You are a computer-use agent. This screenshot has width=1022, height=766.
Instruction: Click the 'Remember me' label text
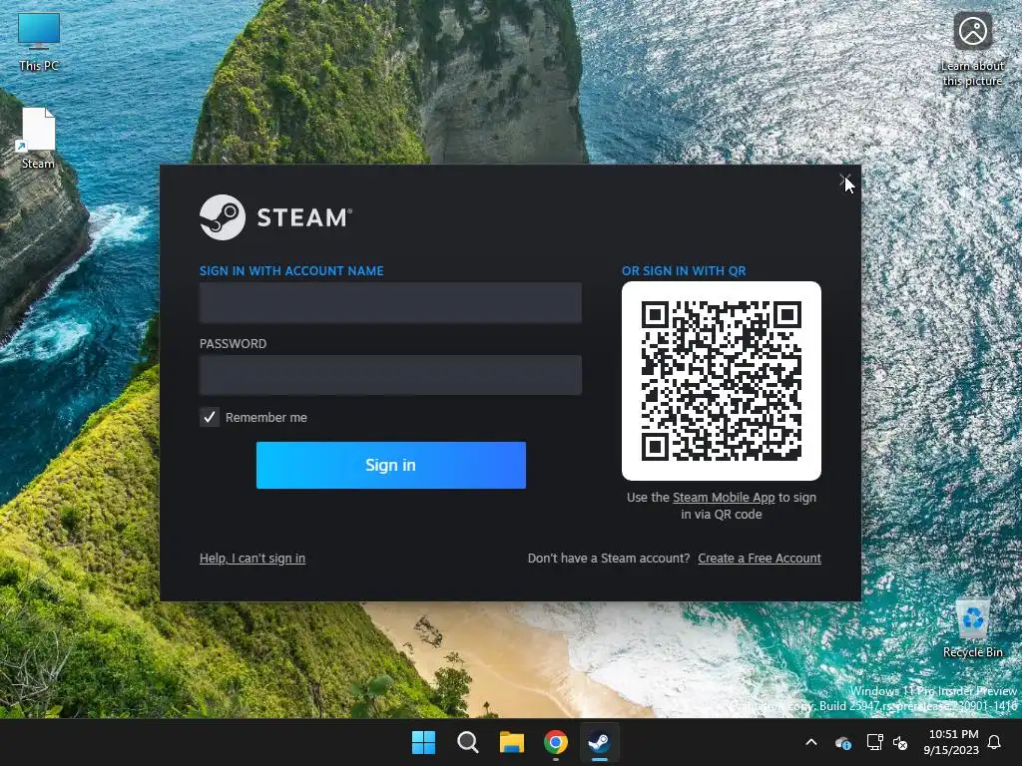pos(265,418)
